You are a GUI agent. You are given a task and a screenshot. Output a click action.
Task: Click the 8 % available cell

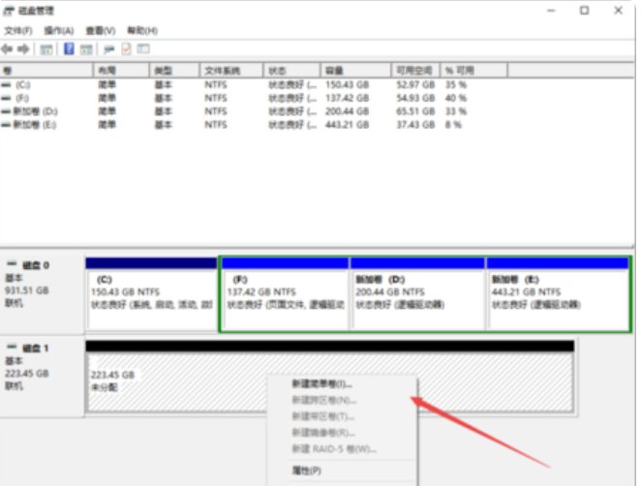[x=453, y=125]
